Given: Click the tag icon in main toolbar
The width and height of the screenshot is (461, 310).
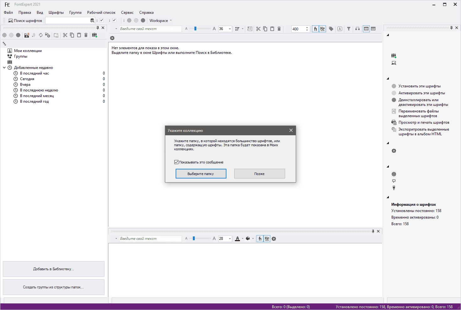Looking at the screenshot, I should pyautogui.click(x=331, y=29).
